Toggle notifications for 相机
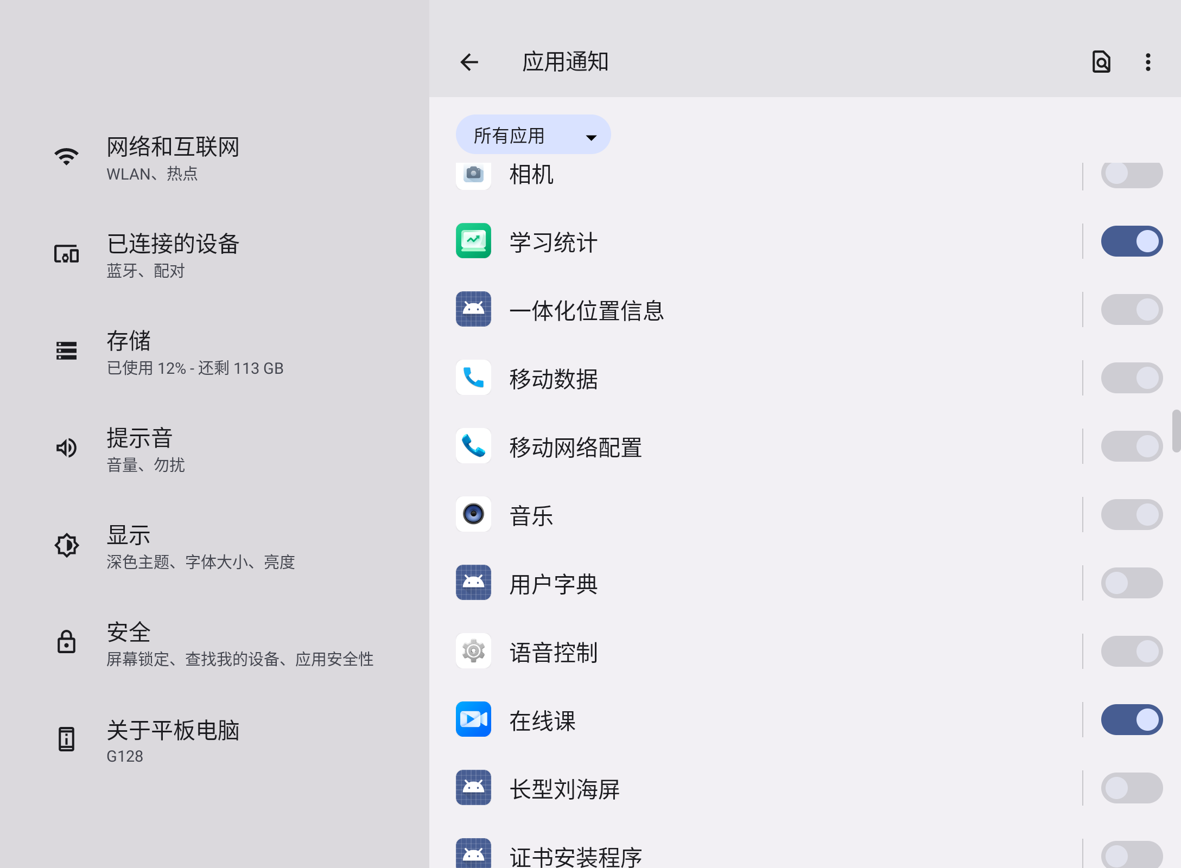This screenshot has width=1181, height=868. coord(1132,174)
